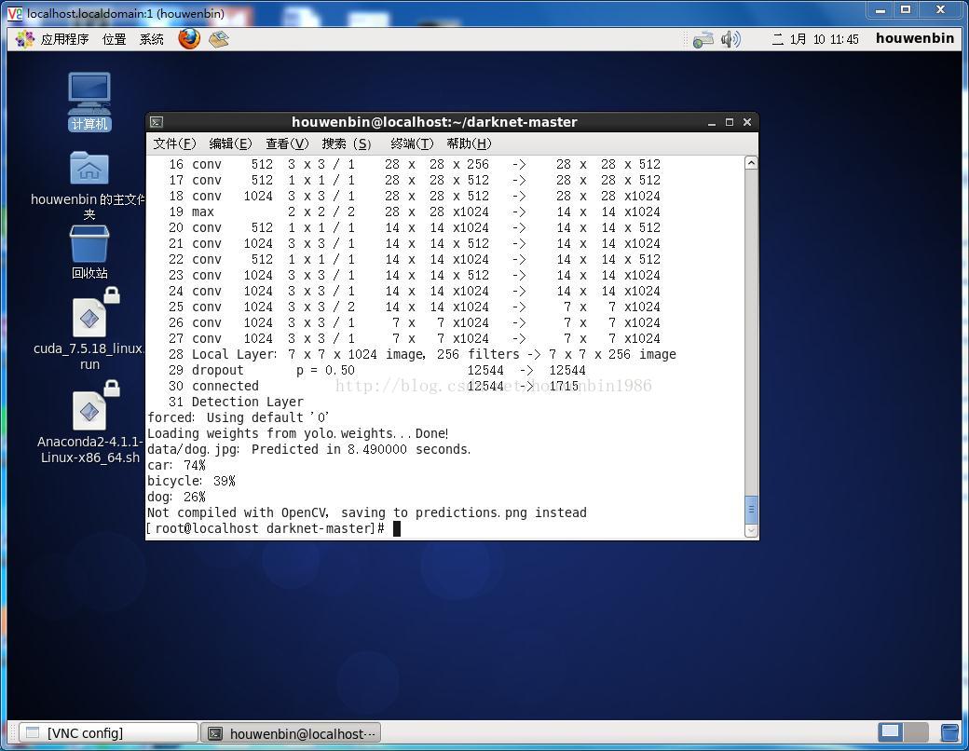Screen dimensions: 969x751
Task: Click 'Not compiled with OpenCV' line
Action: tap(367, 512)
